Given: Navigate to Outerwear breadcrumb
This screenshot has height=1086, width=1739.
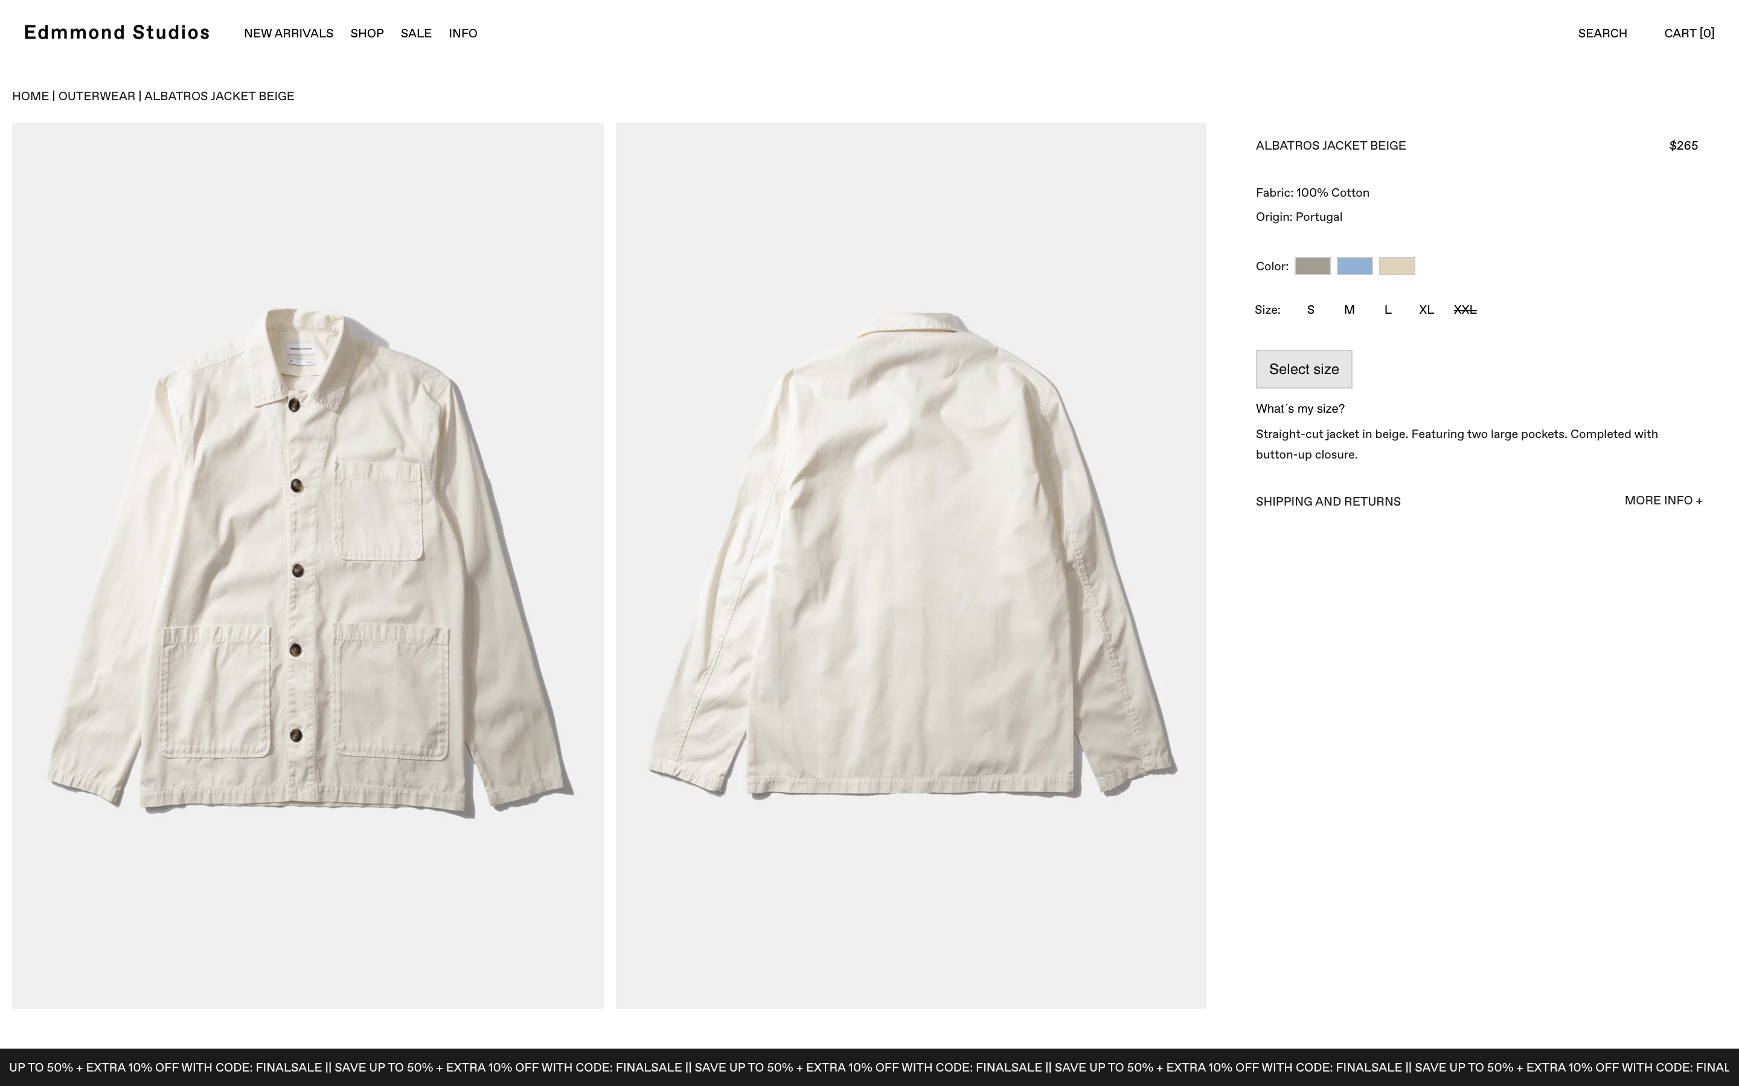Looking at the screenshot, I should [x=96, y=97].
